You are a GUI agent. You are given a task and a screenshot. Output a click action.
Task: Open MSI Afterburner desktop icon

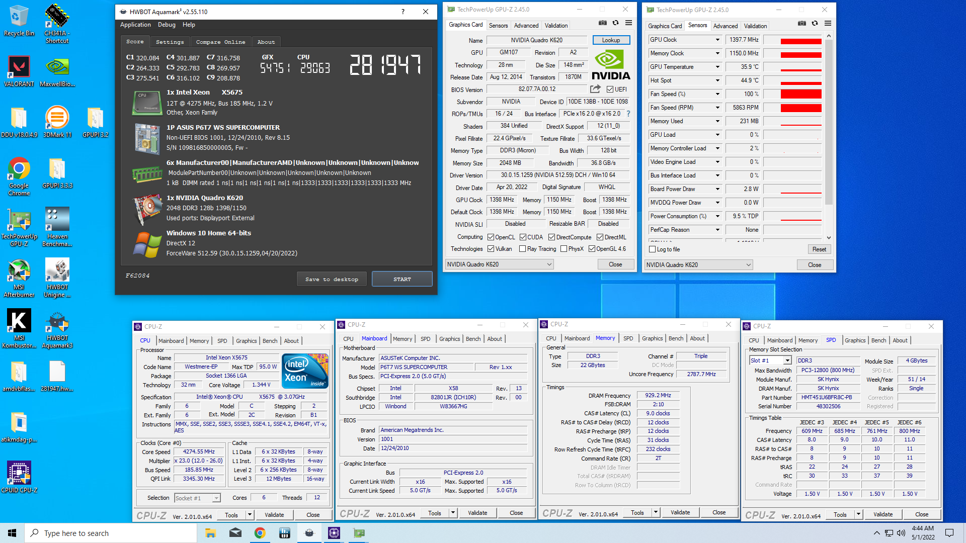pos(19,278)
